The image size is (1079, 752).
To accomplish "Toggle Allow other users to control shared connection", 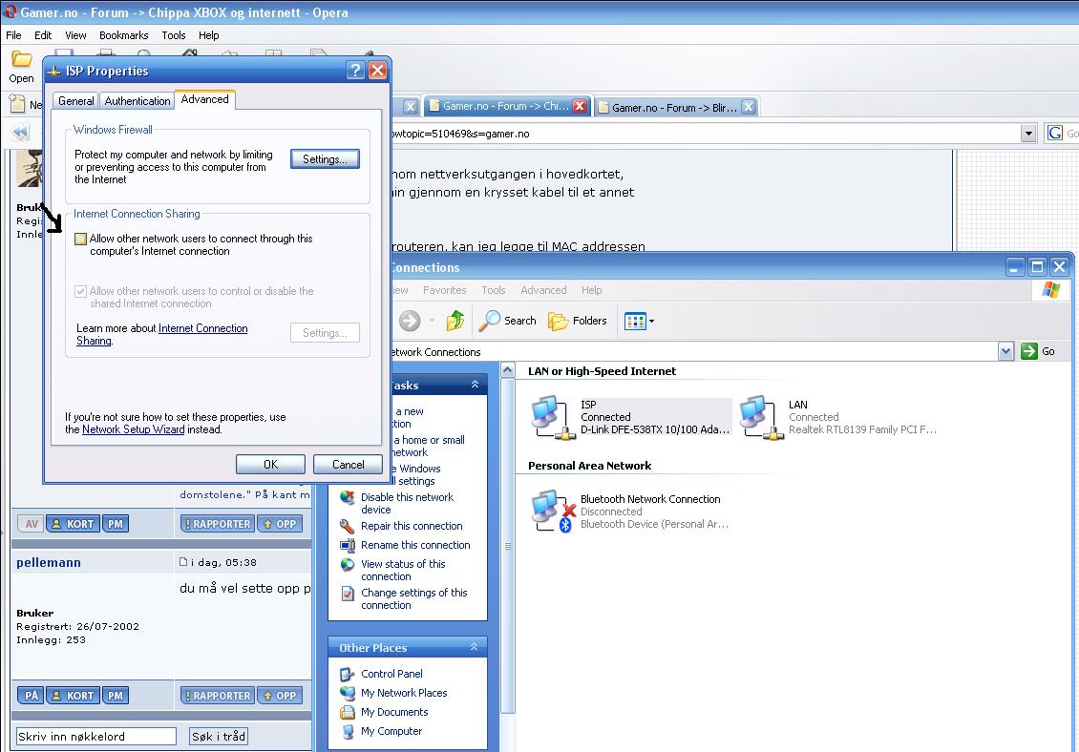I will [80, 291].
